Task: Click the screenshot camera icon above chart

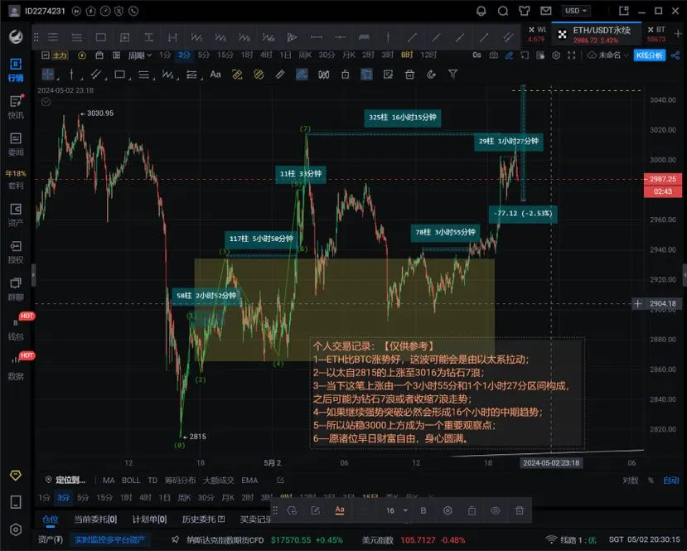Action: click(x=494, y=56)
